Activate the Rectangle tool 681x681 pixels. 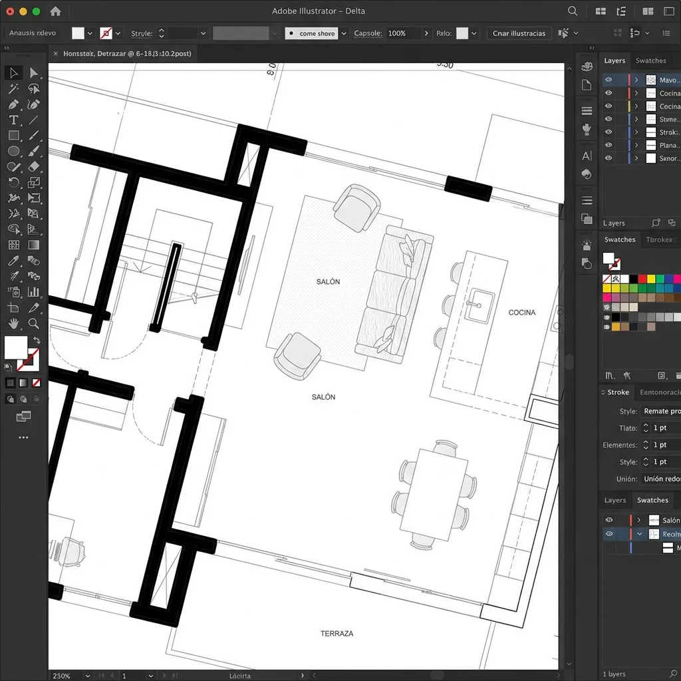click(x=15, y=136)
